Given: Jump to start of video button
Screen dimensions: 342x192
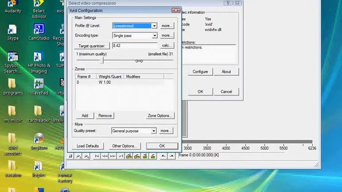Looking at the screenshot, I should [x=97, y=156].
